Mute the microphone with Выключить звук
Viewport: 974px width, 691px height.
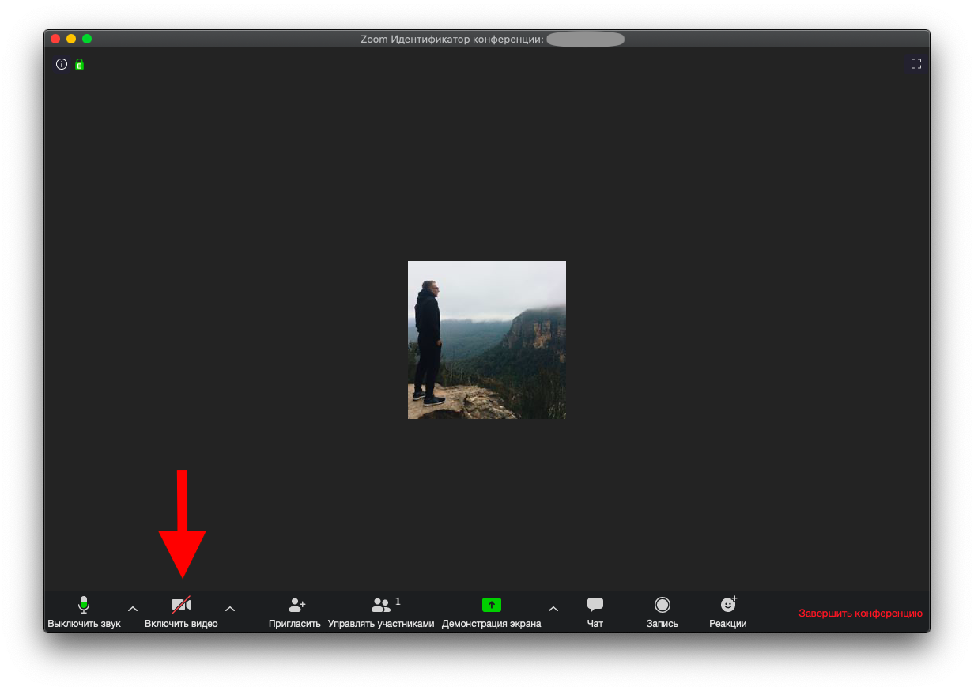[84, 612]
